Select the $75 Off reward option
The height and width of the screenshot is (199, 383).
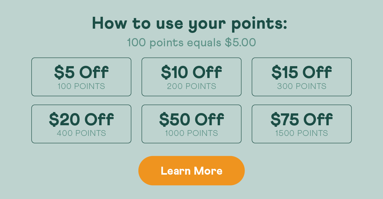(x=302, y=124)
